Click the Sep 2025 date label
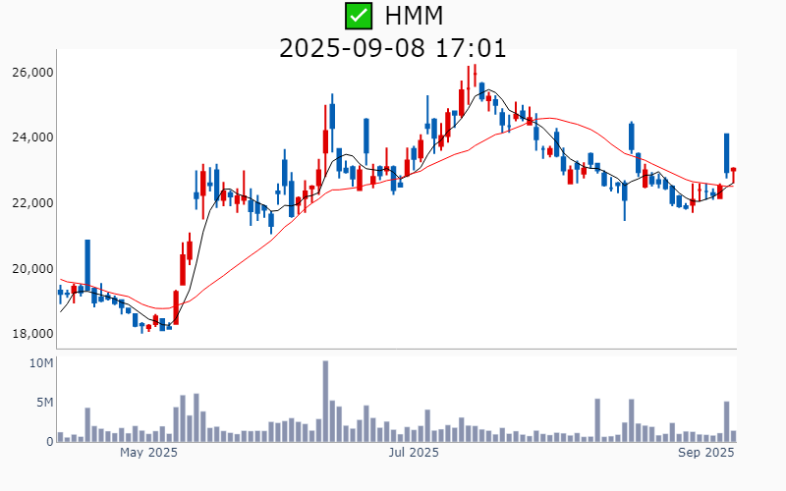Image resolution: width=786 pixels, height=491 pixels. coord(705,453)
